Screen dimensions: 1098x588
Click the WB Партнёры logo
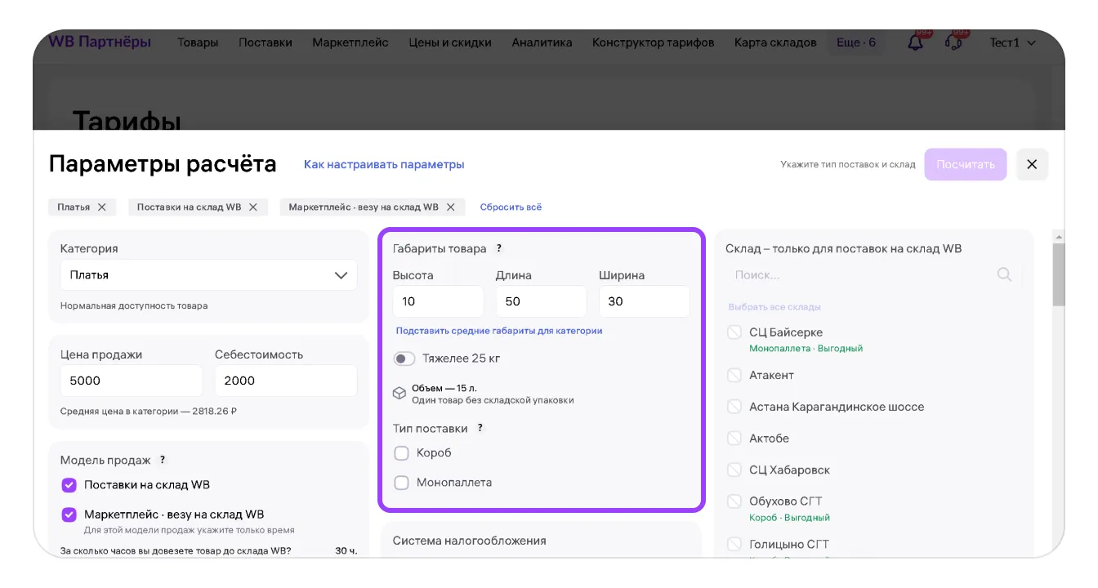tap(100, 42)
